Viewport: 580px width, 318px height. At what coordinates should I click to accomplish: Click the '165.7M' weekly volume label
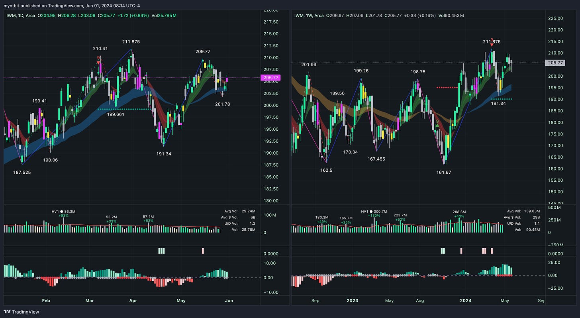tap(346, 218)
